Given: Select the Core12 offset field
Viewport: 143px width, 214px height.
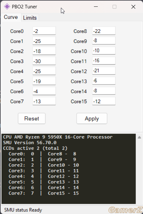Looking at the screenshot, I should [x=104, y=71].
